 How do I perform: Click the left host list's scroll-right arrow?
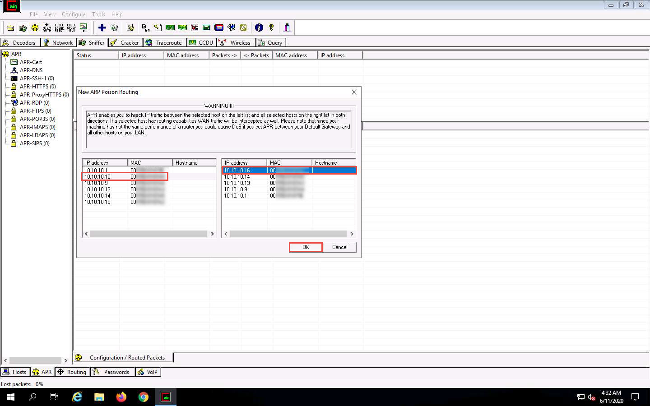point(213,234)
